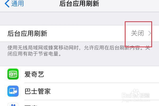Select the partially visible third app label
159x106 pixels.
tap(31, 105)
